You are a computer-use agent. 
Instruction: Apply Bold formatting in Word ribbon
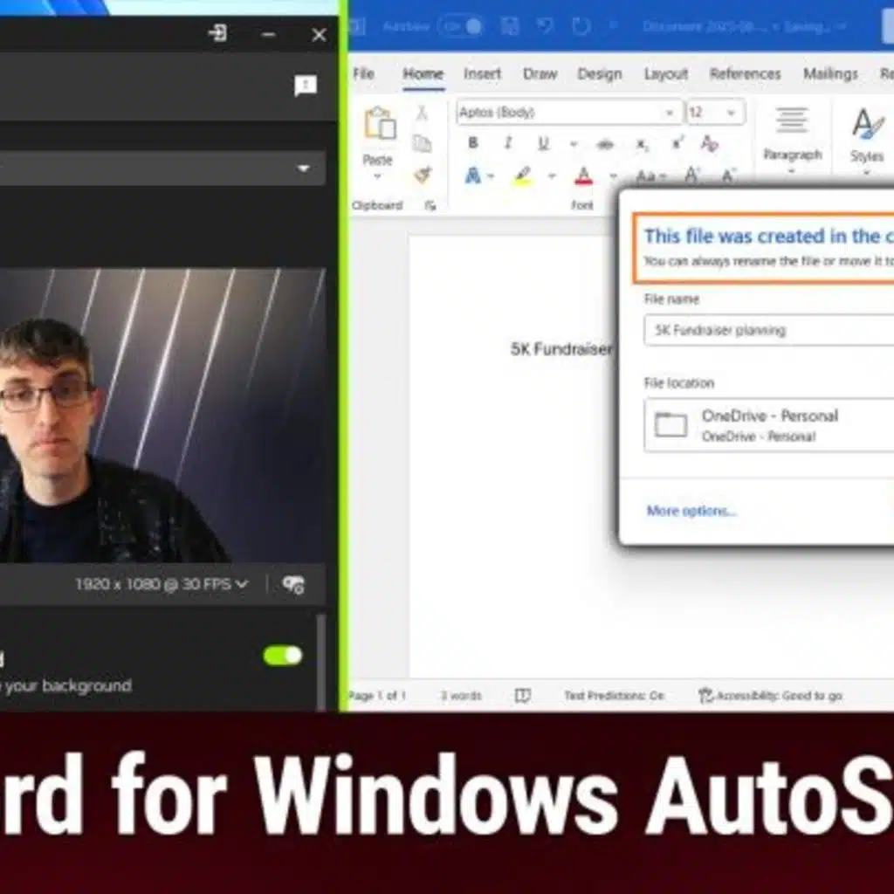pos(473,144)
